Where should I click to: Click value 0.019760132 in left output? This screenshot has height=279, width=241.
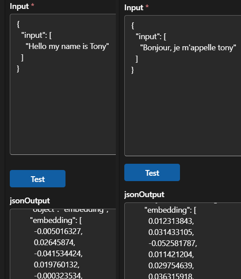(57, 265)
